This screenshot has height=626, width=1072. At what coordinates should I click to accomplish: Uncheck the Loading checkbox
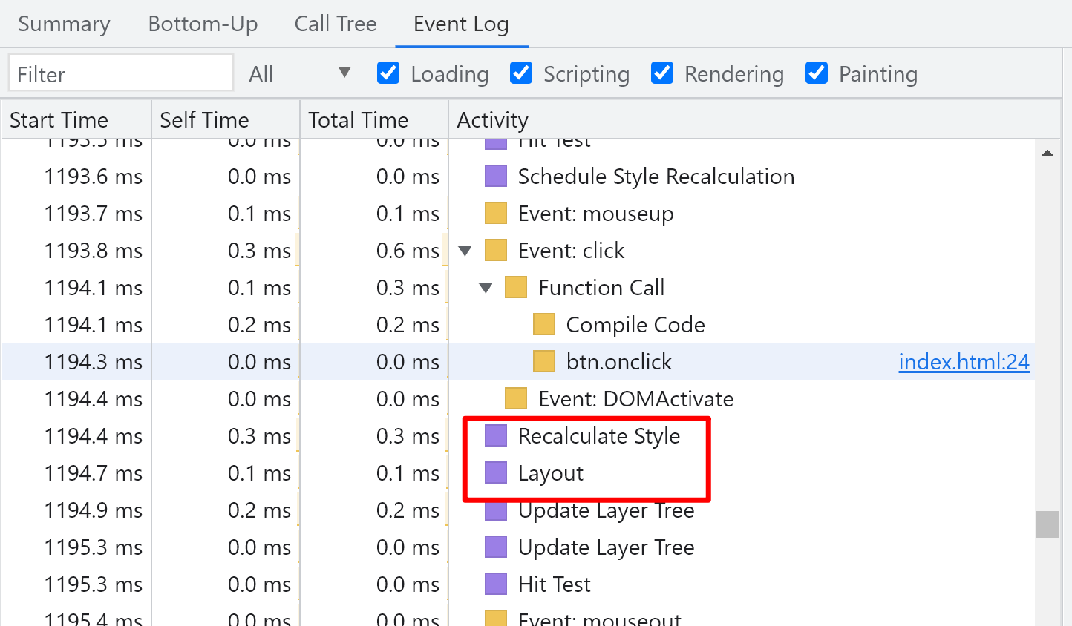pos(388,73)
